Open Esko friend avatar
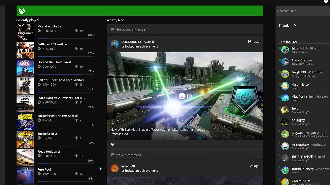The height and width of the screenshot is (185, 330). pyautogui.click(x=285, y=50)
